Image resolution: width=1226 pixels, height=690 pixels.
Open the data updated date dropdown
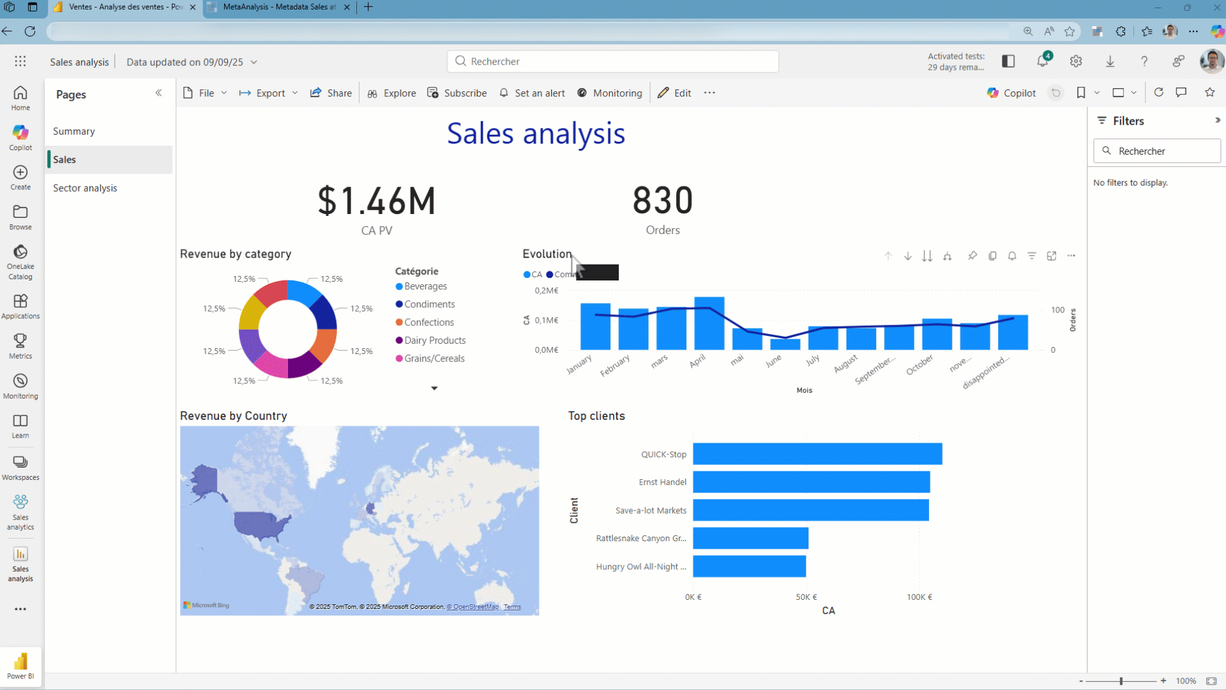254,62
